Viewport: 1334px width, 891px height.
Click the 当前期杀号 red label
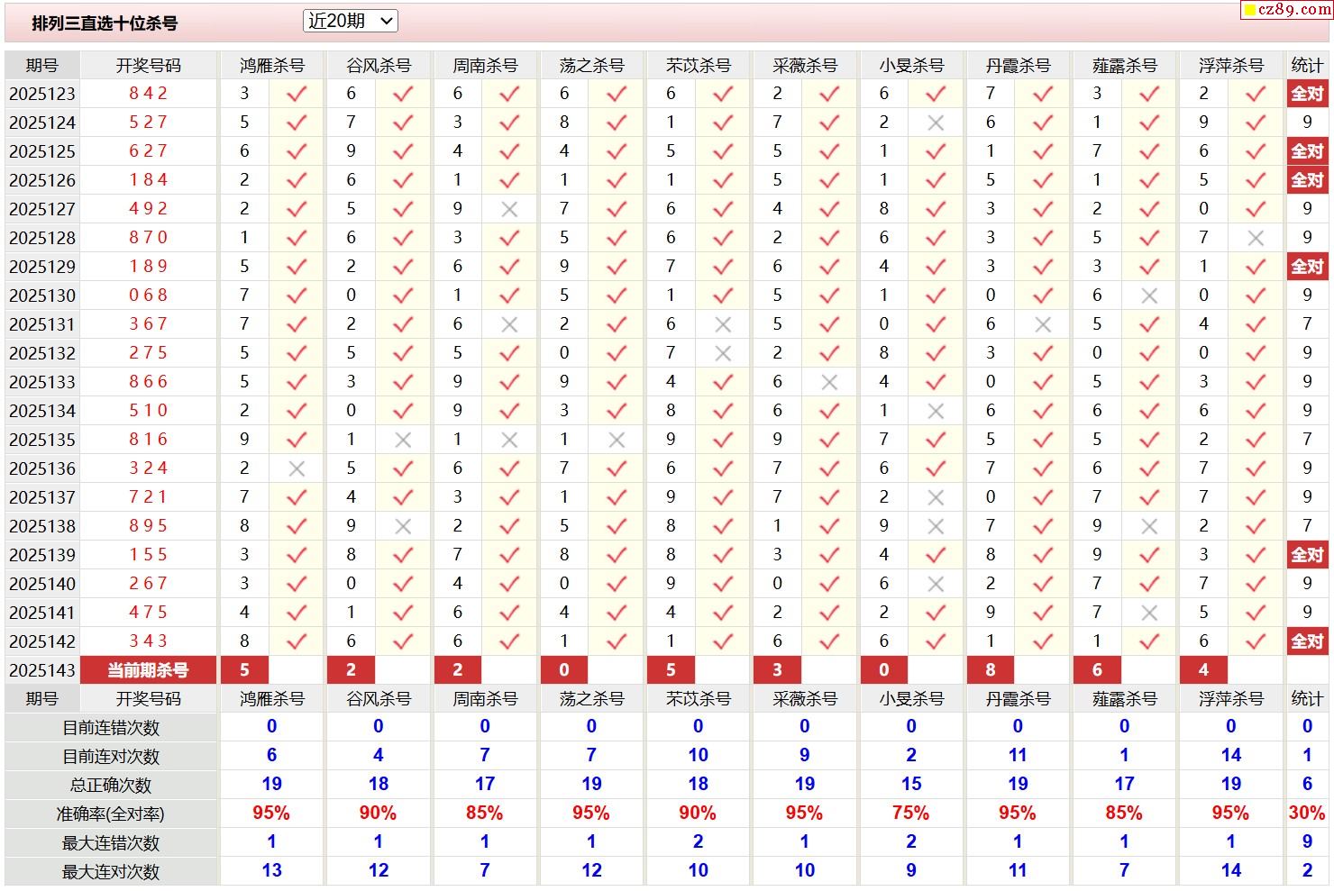[149, 670]
